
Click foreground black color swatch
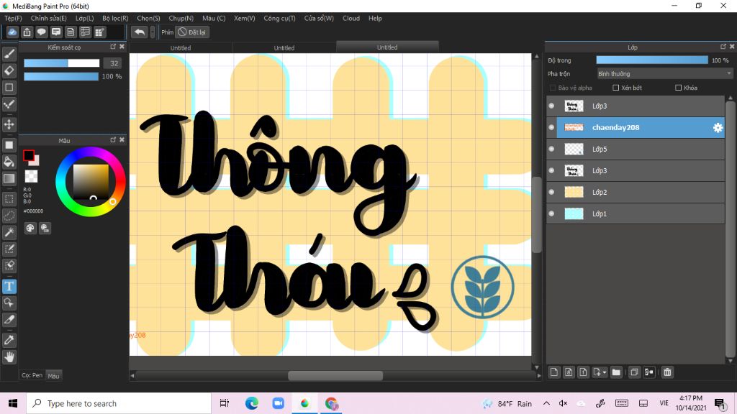(x=29, y=155)
